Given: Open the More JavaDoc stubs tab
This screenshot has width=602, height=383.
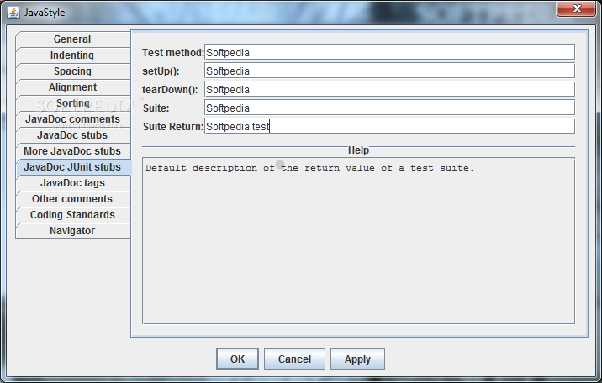Looking at the screenshot, I should [x=73, y=151].
